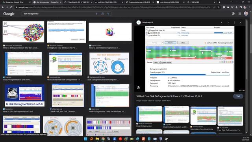The width and height of the screenshot is (252, 142).
Task: Open the Medical View Point related image
Action: pyautogui.click(x=149, y=114)
